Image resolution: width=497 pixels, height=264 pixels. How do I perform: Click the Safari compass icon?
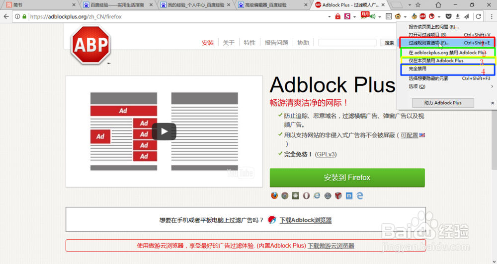[x=328, y=196]
